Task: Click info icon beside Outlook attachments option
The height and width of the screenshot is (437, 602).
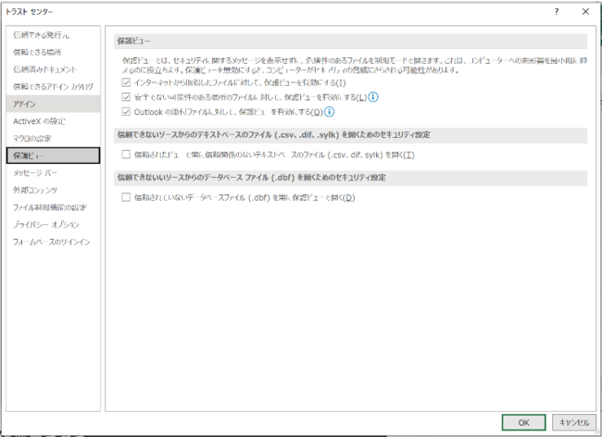Action: click(x=329, y=112)
